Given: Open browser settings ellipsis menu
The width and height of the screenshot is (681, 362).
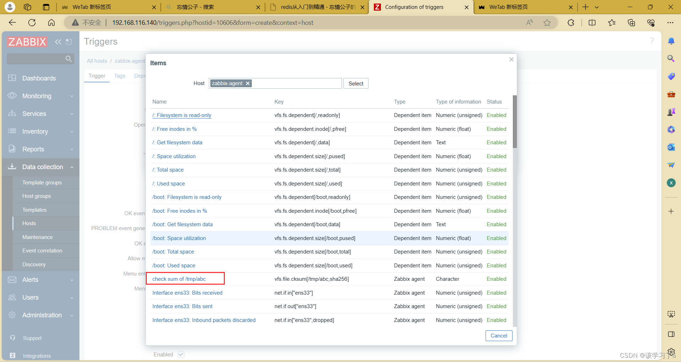Looking at the screenshot, I should click(x=670, y=23).
